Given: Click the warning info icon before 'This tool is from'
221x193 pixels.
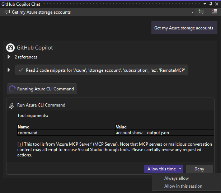Looking at the screenshot, I should 20,144.
